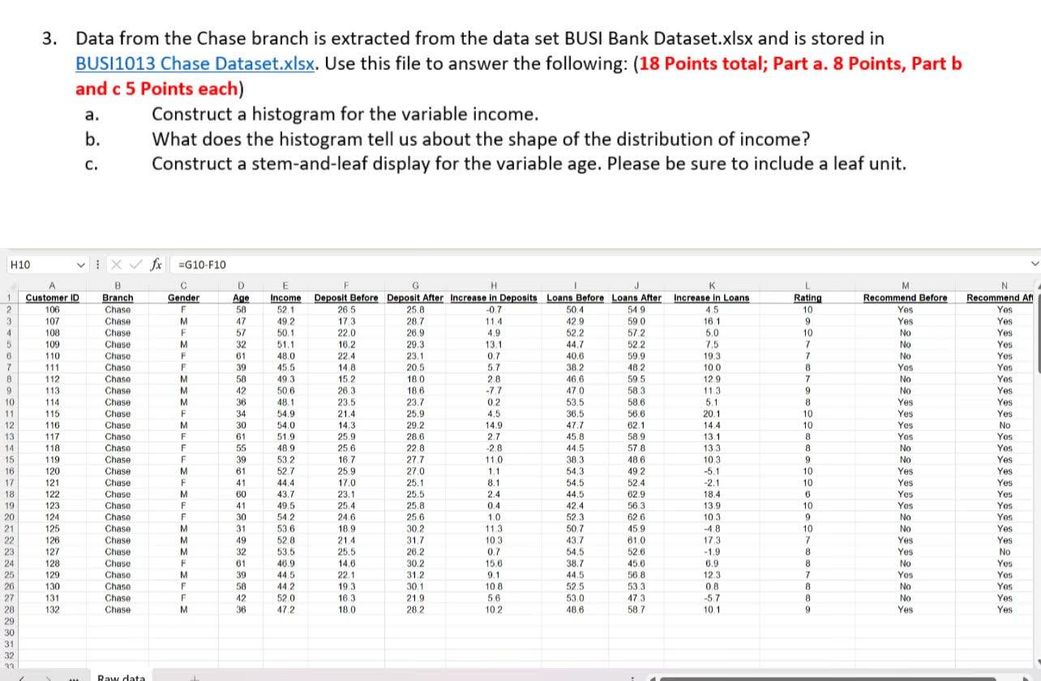Click the next-sheet navigation arrow
Image resolution: width=1041 pixels, height=681 pixels.
pos(49,677)
